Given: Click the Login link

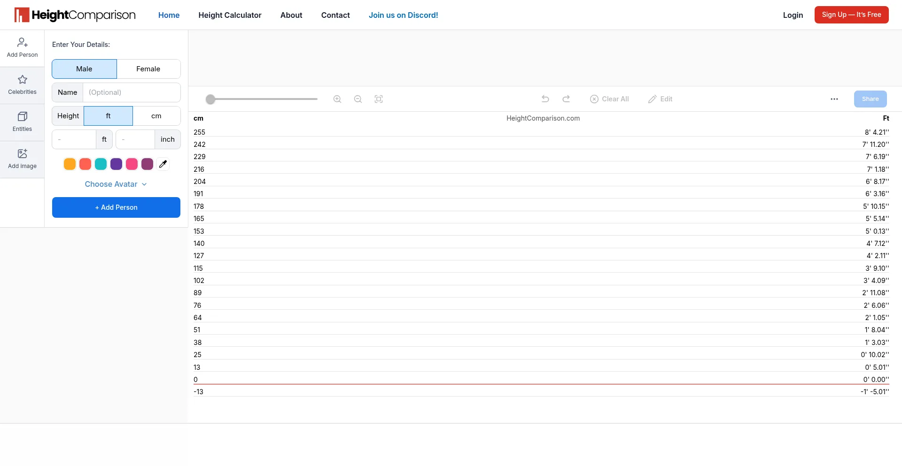Looking at the screenshot, I should [793, 15].
